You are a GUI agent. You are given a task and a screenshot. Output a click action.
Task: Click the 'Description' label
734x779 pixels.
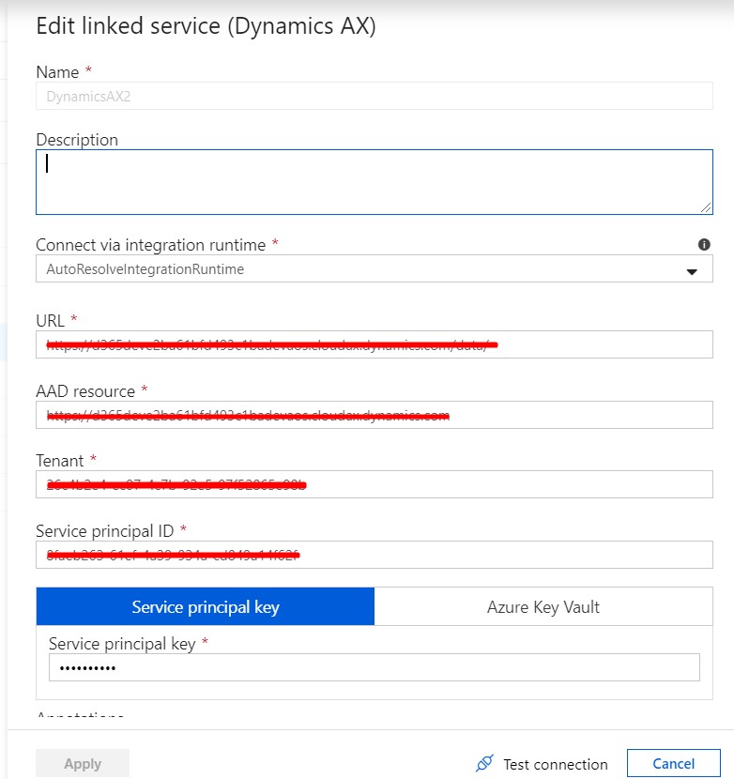77,140
